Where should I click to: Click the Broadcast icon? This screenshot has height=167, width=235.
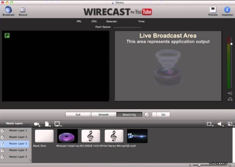pyautogui.click(x=8, y=10)
